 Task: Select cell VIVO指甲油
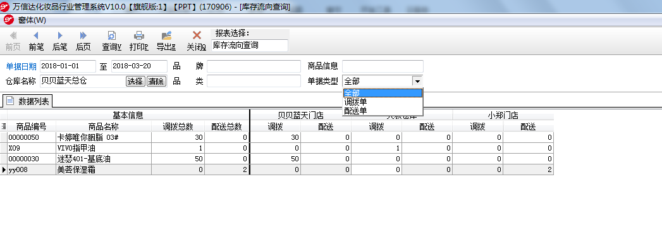(104, 148)
